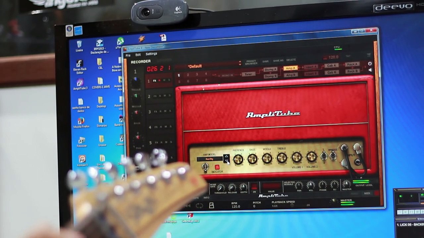
Task: Click the BPM 120.0 value in transport
Action: pos(236,207)
